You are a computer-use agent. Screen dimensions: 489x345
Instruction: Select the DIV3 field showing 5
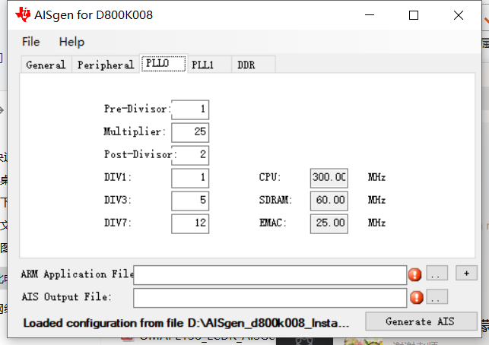[190, 201]
